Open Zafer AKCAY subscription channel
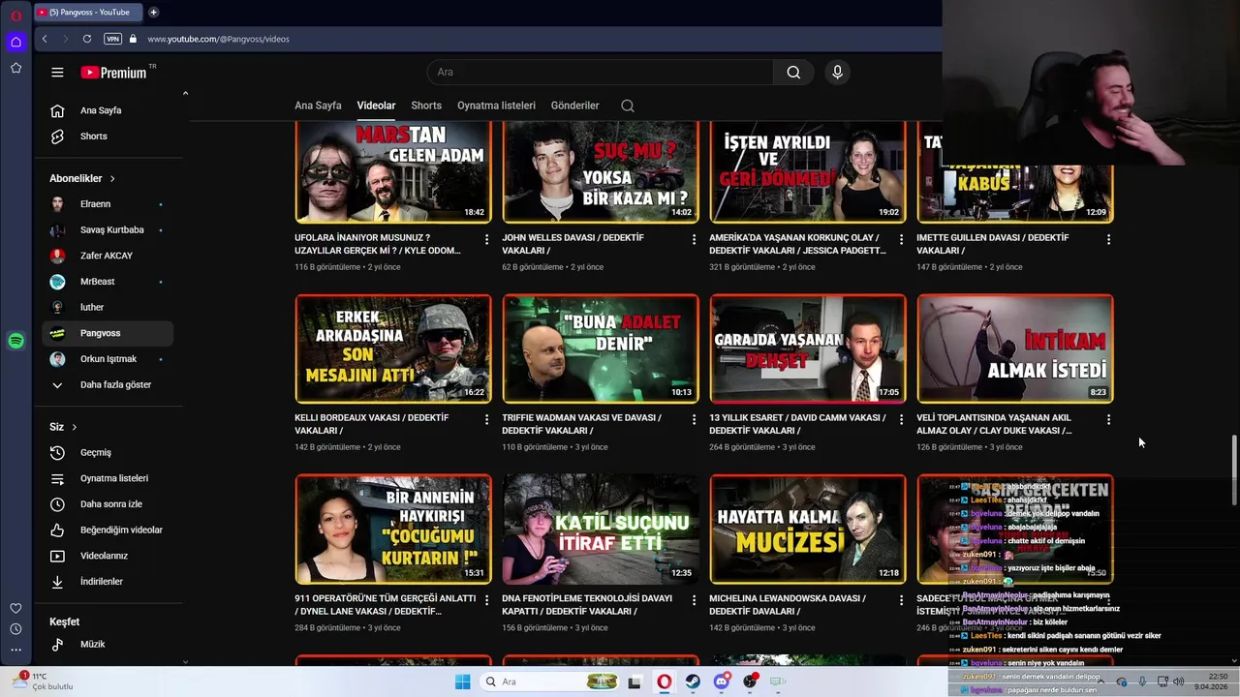Screen dimensions: 1240x697 [x=108, y=256]
